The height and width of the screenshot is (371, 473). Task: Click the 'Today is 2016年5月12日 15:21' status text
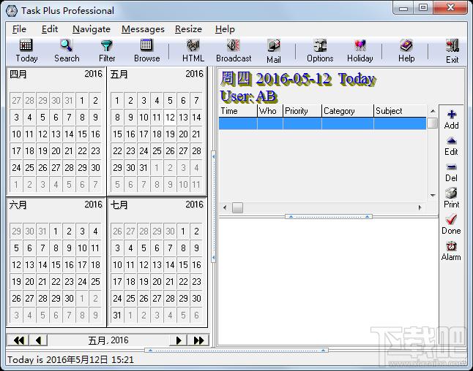pos(70,360)
